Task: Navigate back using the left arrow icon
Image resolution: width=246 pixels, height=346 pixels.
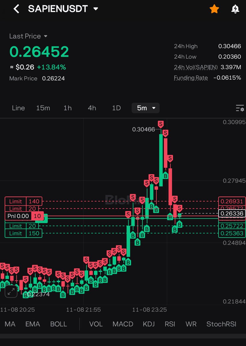Action: [16, 9]
